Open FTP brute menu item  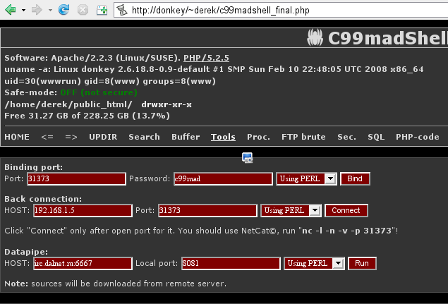pyautogui.click(x=303, y=137)
